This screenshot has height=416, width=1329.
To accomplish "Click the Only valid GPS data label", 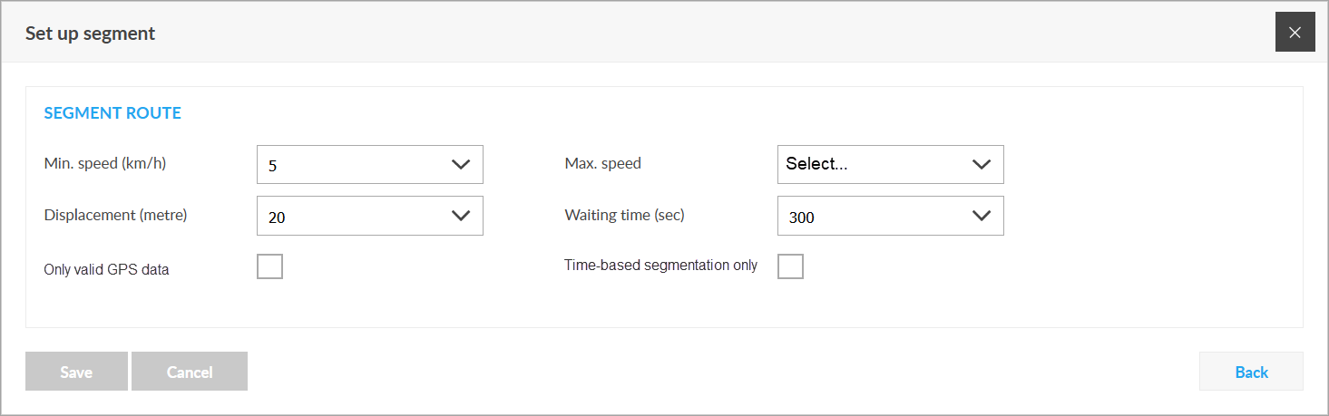I will tap(106, 269).
